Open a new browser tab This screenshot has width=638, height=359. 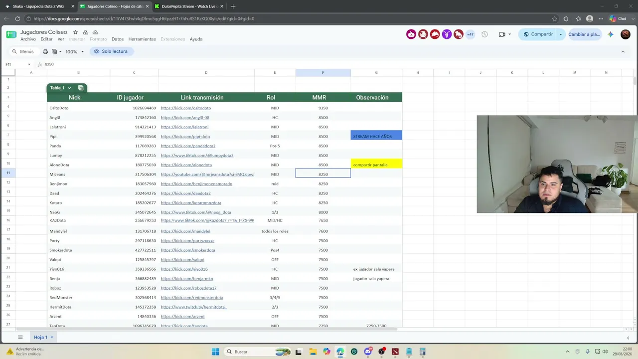click(233, 6)
